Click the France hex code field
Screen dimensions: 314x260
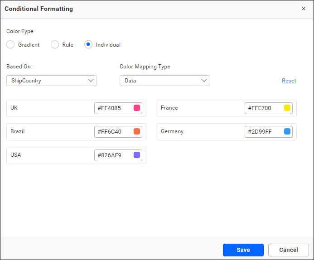coord(263,108)
